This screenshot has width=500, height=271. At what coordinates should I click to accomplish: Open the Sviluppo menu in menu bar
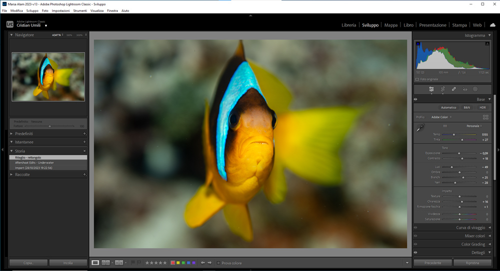point(32,10)
